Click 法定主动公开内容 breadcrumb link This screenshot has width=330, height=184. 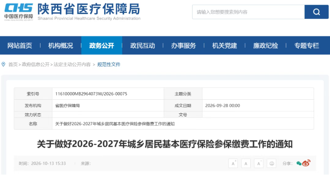pos(72,64)
